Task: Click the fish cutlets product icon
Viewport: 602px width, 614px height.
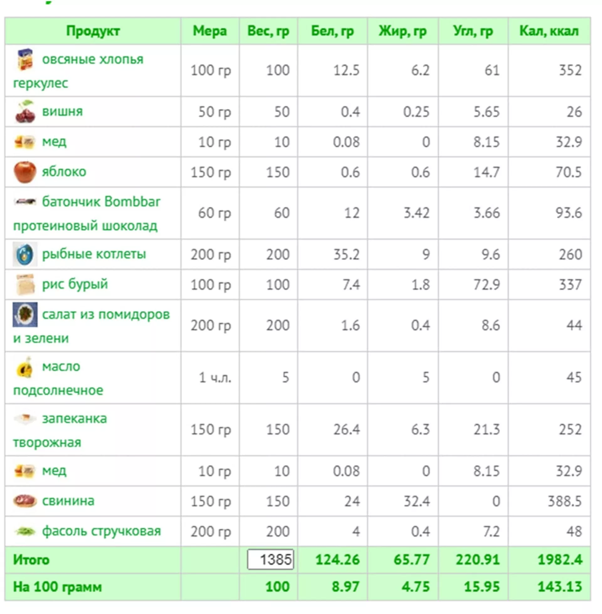Action: coord(25,254)
